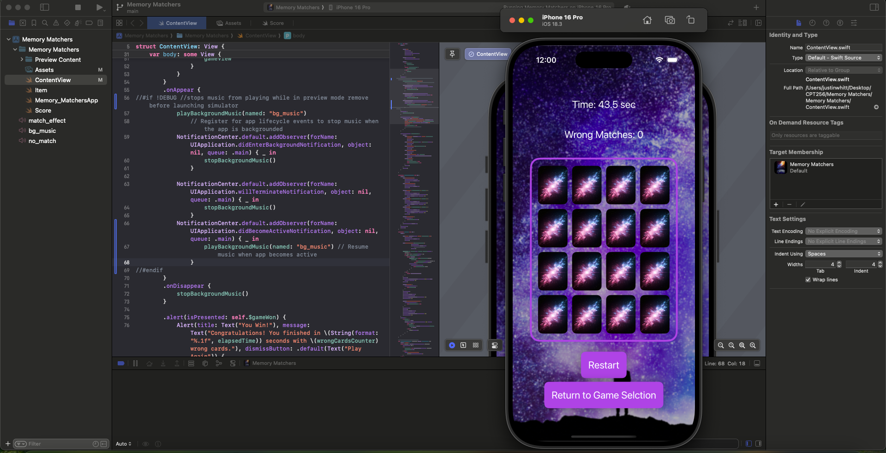This screenshot has width=886, height=453.
Task: Select Memory_MatchersApp file in navigator
Action: tap(66, 100)
